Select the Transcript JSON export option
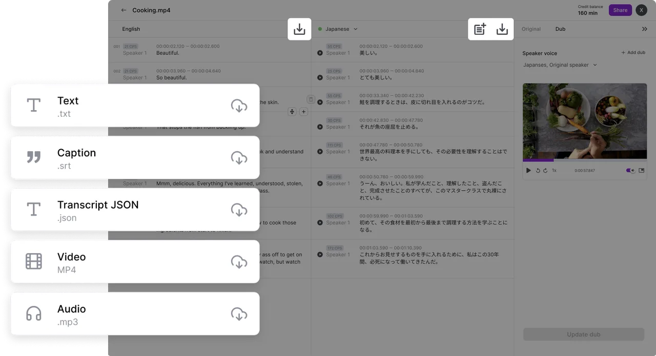Image resolution: width=656 pixels, height=356 pixels. pyautogui.click(x=135, y=210)
